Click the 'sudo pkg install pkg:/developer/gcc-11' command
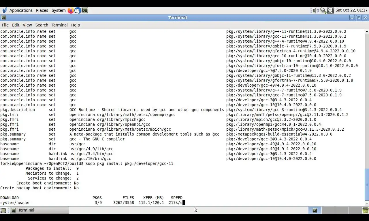Viewport: 369px width, 221px height. [x=129, y=163]
